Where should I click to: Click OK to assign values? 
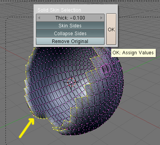click(111, 29)
